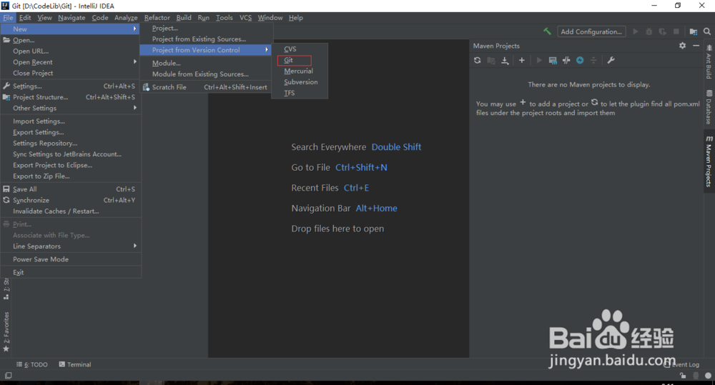The image size is (715, 385).
Task: Expand the New submenu in File menu
Action: tap(70, 29)
